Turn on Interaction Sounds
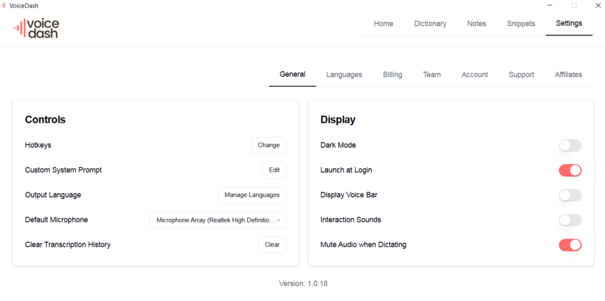Viewport: 605px width, 301px height. 570,220
